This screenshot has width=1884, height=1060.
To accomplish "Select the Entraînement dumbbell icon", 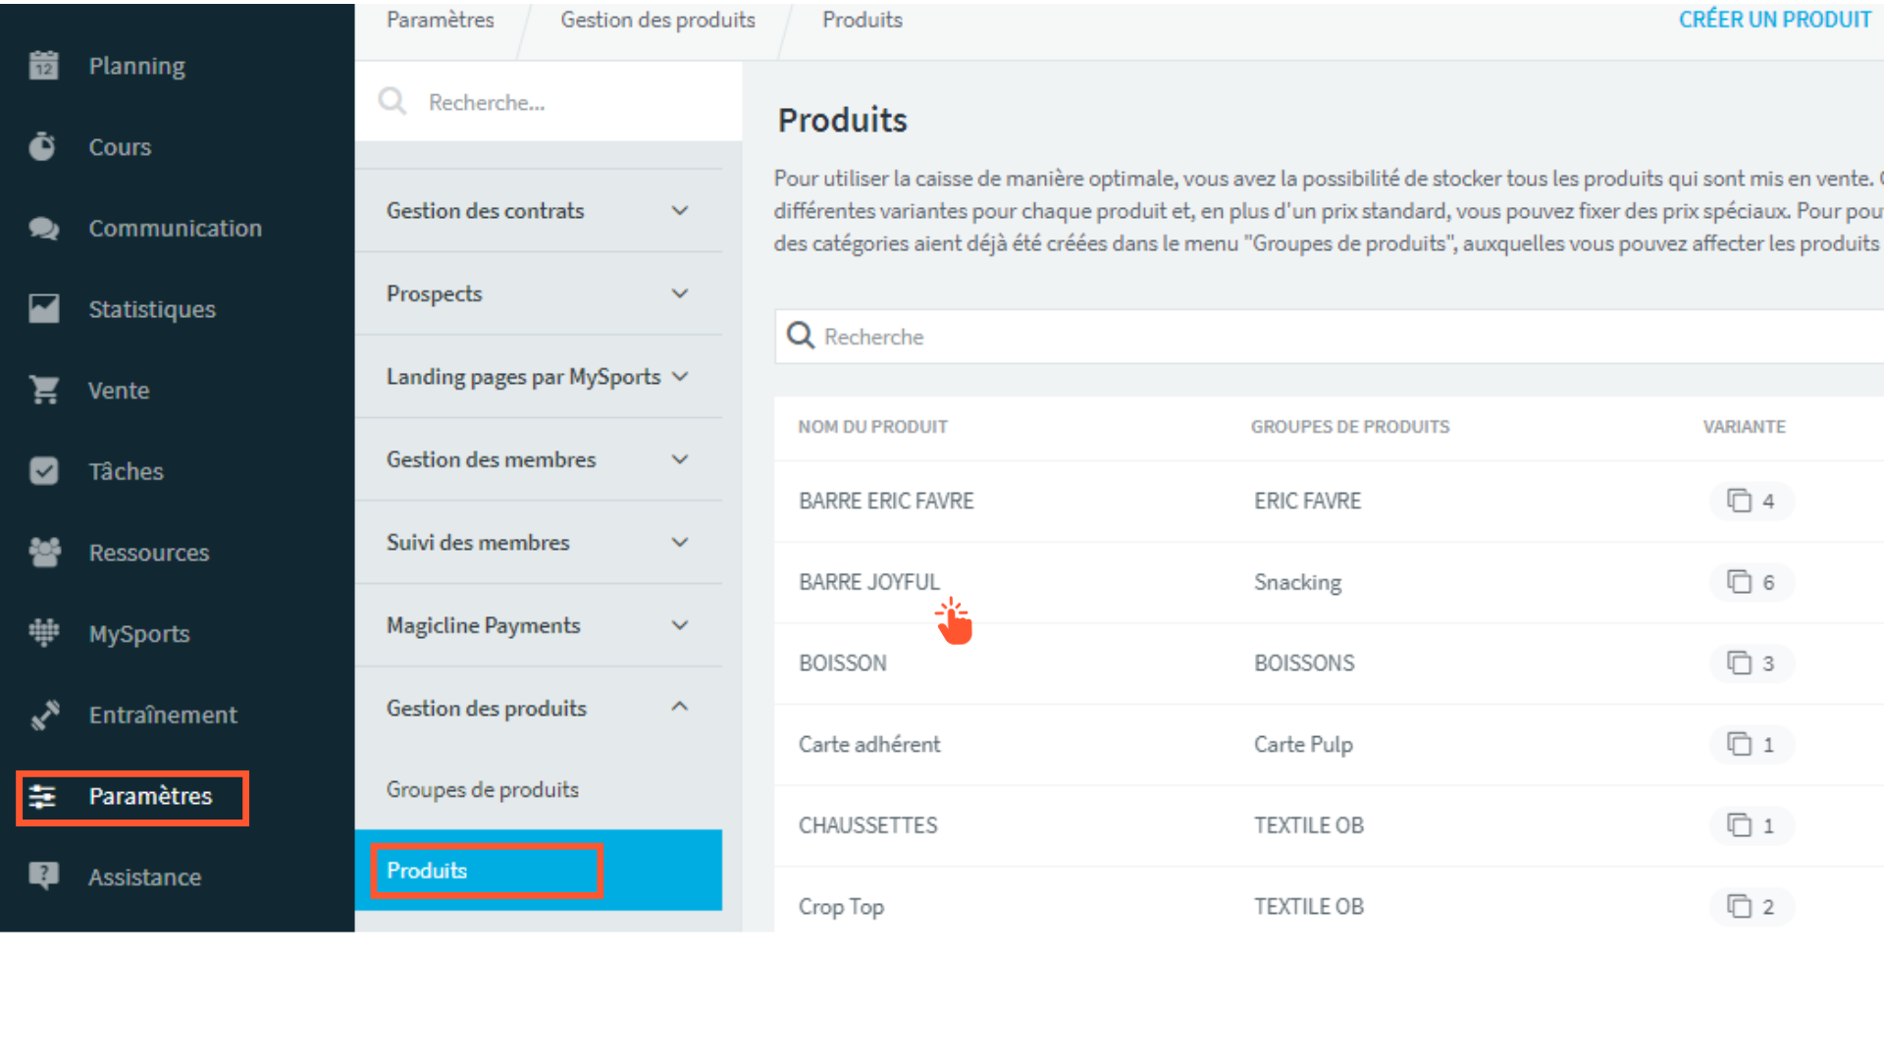I will click(x=44, y=715).
